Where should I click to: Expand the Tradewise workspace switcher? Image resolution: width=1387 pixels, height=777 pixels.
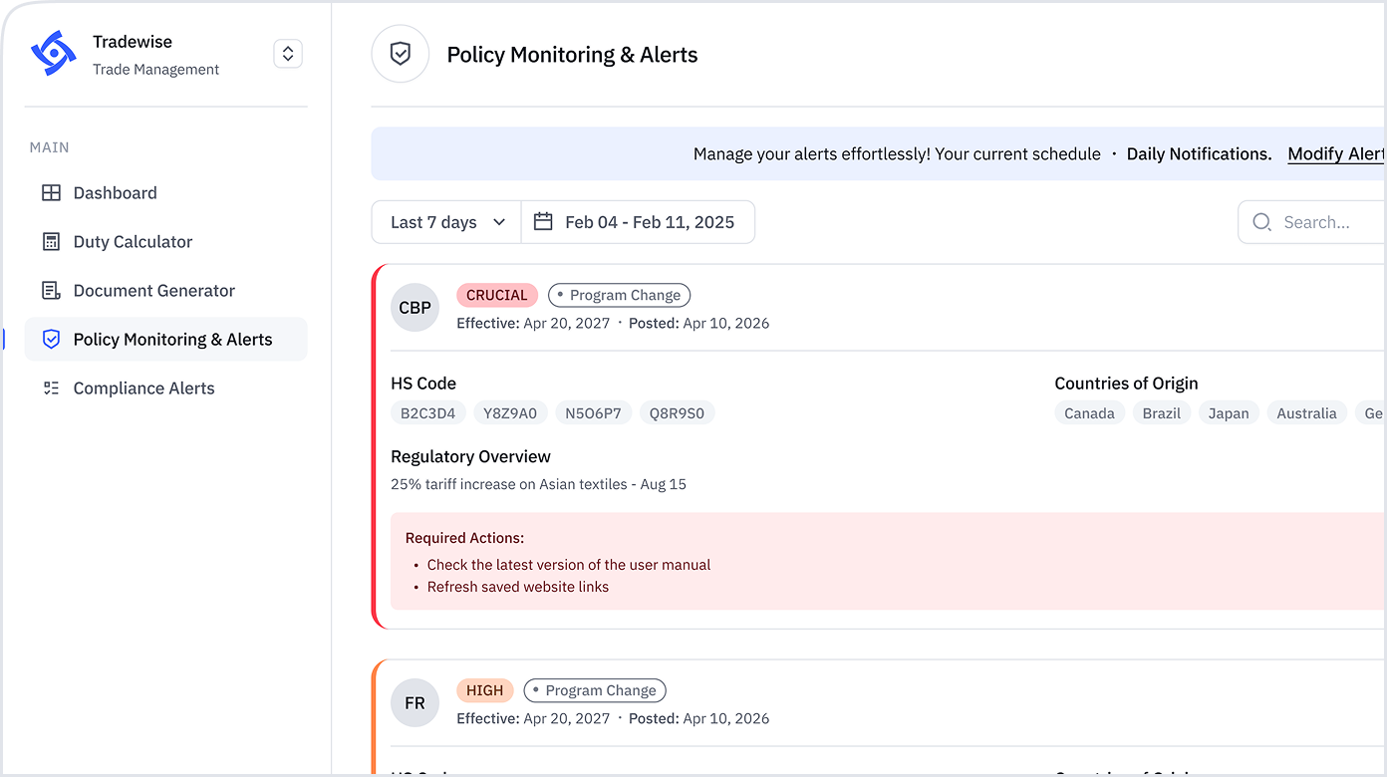[x=288, y=54]
